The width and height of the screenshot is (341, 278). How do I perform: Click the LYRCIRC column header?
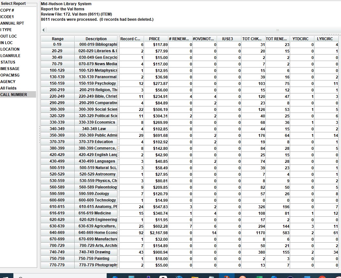coord(326,39)
